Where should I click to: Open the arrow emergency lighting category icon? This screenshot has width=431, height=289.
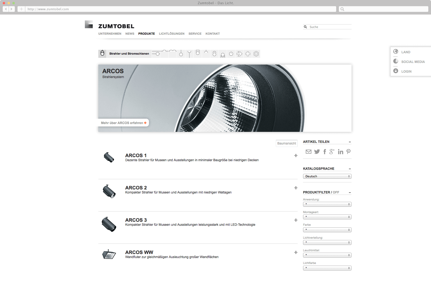[x=239, y=54]
